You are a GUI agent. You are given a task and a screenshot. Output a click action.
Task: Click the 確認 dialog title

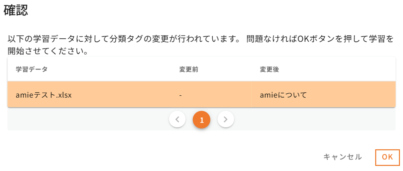[x=16, y=11]
